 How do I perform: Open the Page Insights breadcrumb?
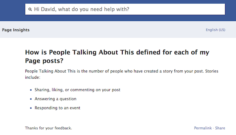[x=16, y=30]
